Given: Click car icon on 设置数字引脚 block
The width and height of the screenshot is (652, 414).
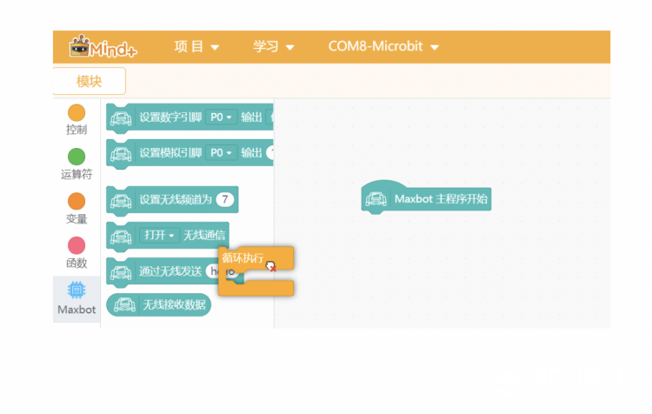Looking at the screenshot, I should [x=121, y=118].
